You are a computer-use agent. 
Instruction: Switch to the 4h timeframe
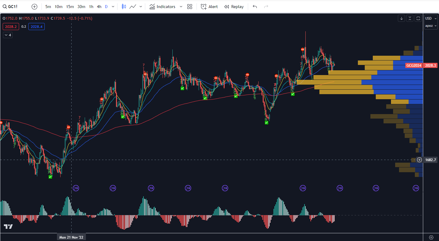99,7
